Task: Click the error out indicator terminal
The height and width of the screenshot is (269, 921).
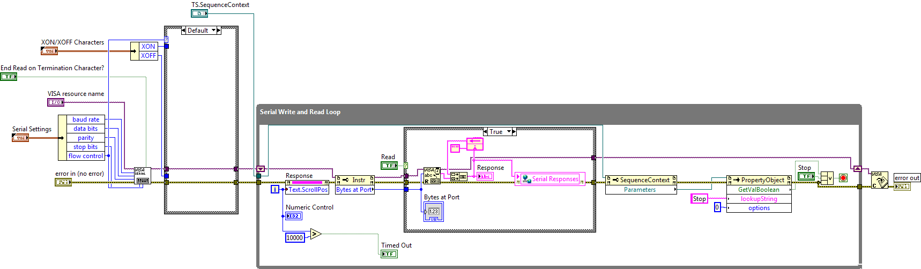Action: pos(902,186)
